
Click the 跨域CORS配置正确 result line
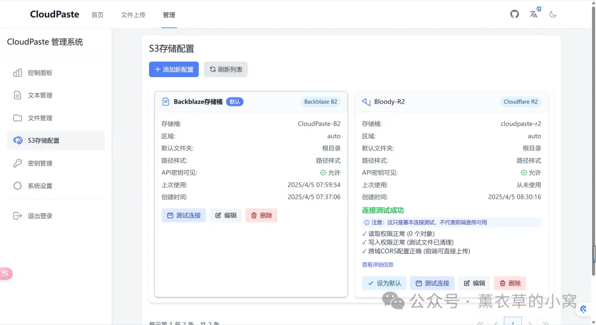416,251
